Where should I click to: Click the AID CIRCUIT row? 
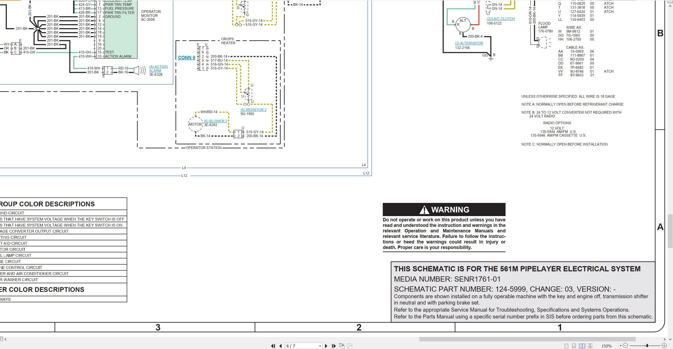tap(63, 243)
